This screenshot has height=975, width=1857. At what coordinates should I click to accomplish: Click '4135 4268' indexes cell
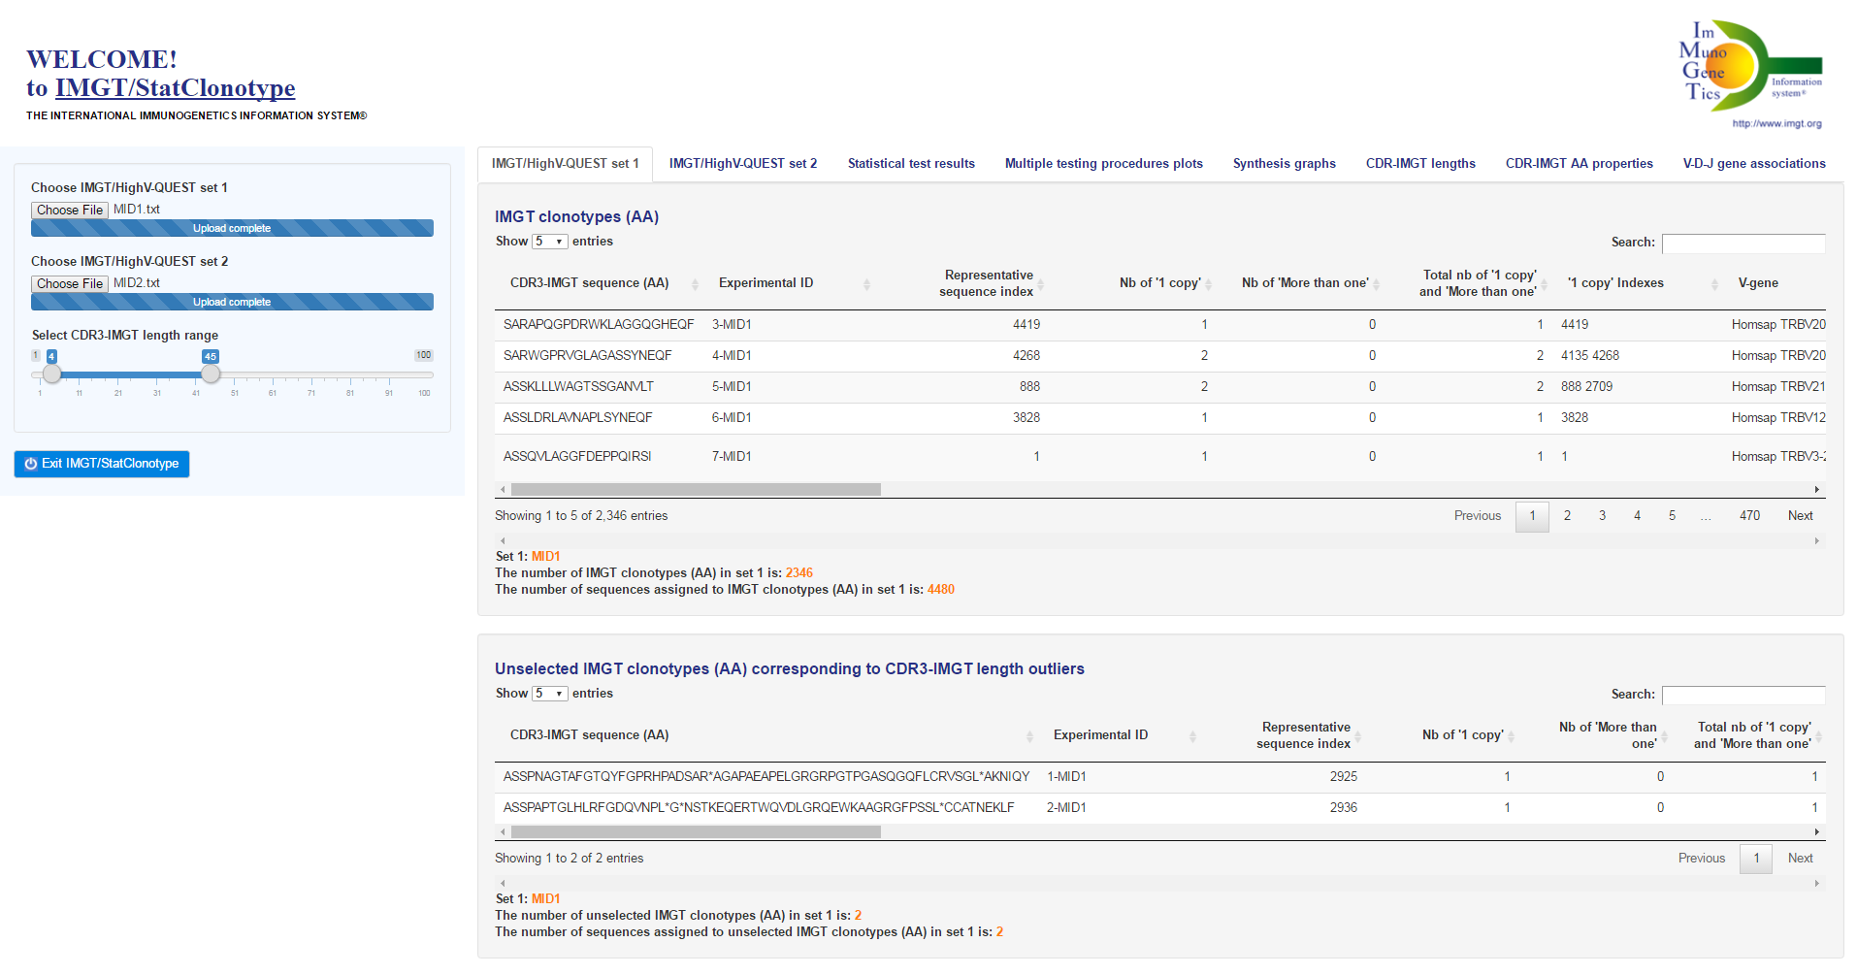(x=1589, y=356)
